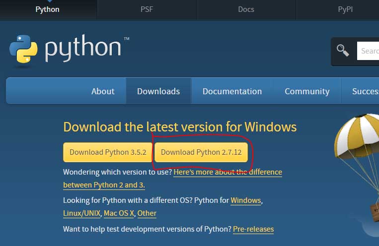379x246 pixels.
Task: Click the magnifying glass search icon
Action: pyautogui.click(x=343, y=51)
